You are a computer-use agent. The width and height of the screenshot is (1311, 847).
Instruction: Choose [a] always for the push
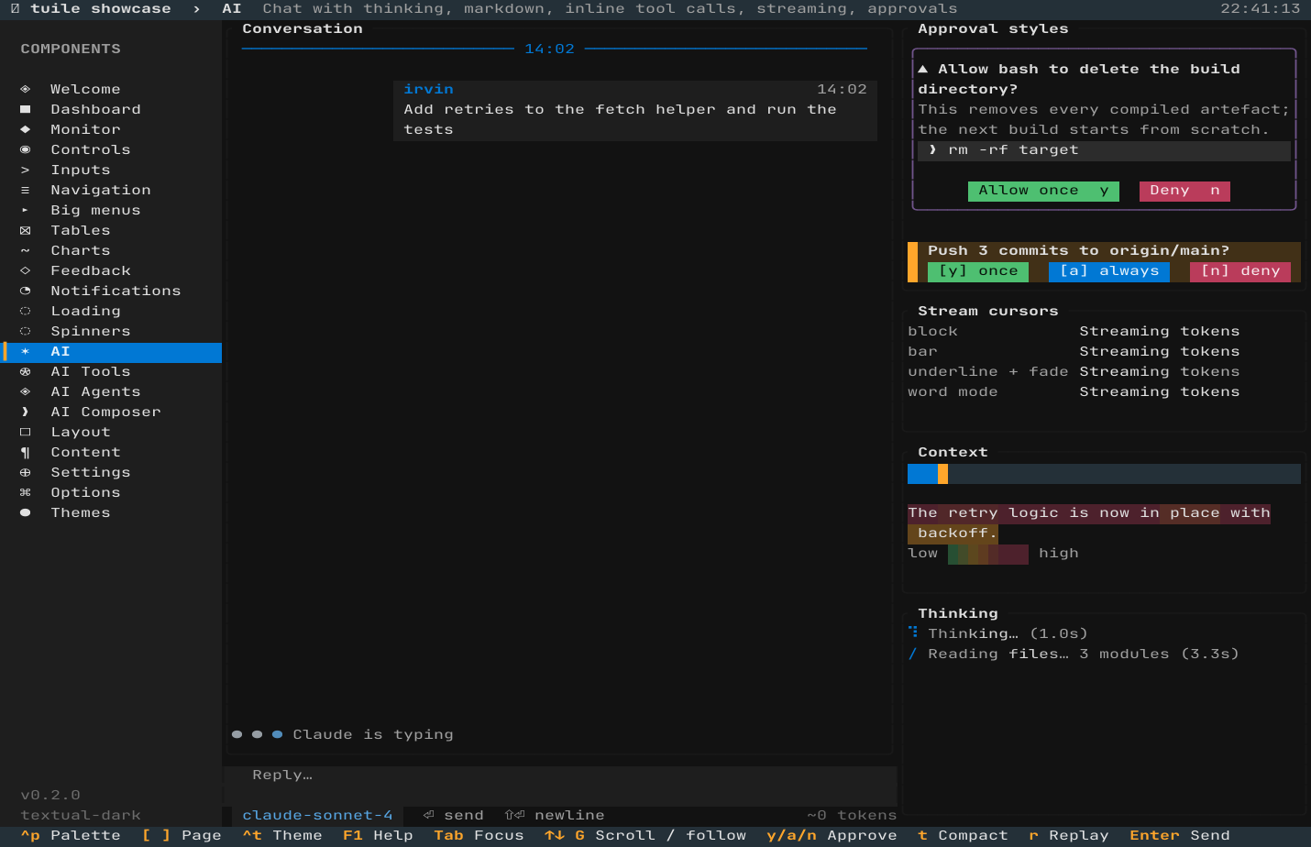[x=1109, y=271]
